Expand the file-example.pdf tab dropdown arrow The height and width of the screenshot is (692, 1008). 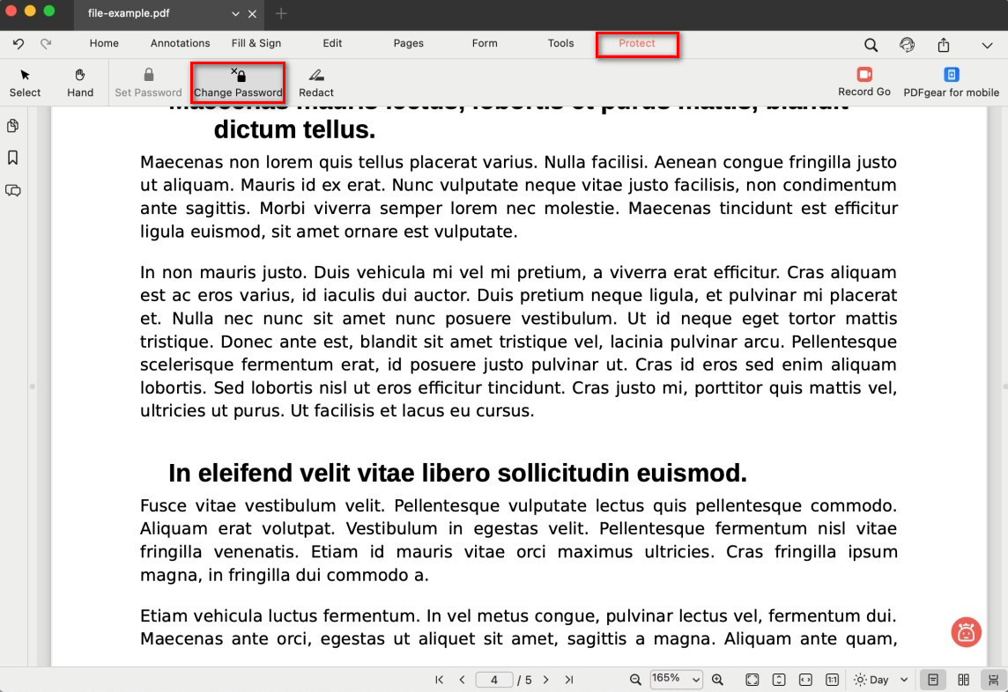(x=235, y=13)
